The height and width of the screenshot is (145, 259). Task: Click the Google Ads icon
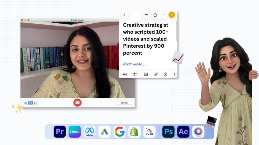[105, 131]
